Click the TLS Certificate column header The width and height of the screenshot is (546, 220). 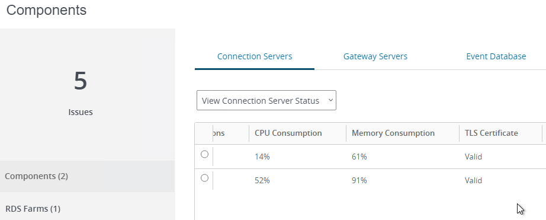pyautogui.click(x=491, y=133)
